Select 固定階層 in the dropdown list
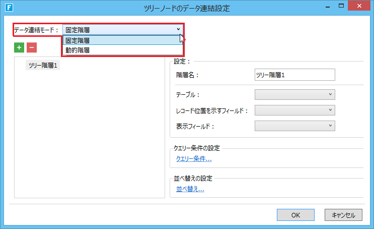 point(123,40)
